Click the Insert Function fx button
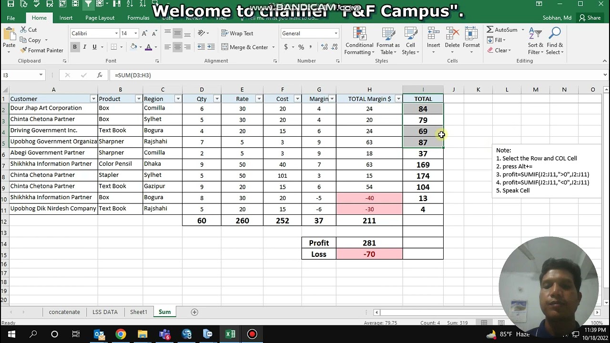 [x=100, y=75]
